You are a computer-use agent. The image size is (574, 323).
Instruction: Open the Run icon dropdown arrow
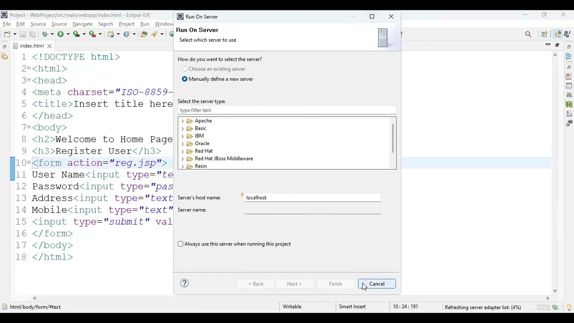click(x=68, y=34)
